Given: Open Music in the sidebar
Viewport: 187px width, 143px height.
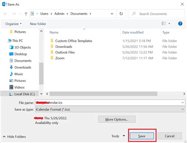Looking at the screenshot, I should 16,74.
